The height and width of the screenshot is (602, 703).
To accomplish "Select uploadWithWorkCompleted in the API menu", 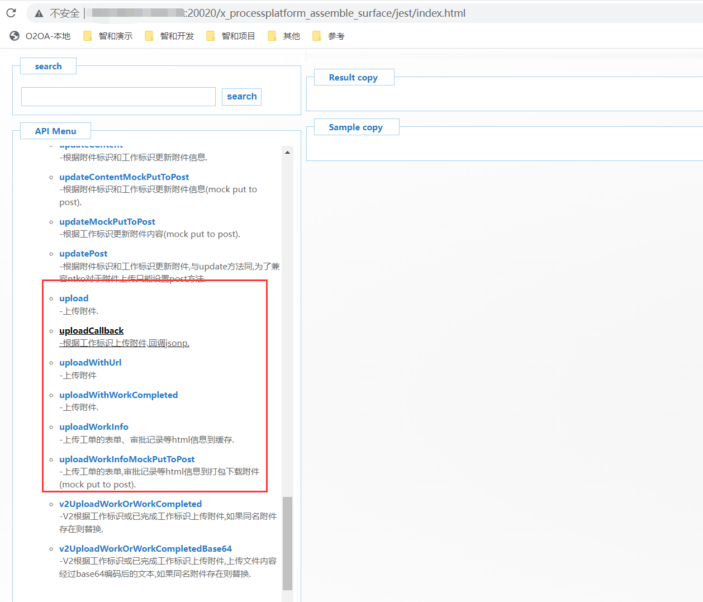I will (x=118, y=395).
